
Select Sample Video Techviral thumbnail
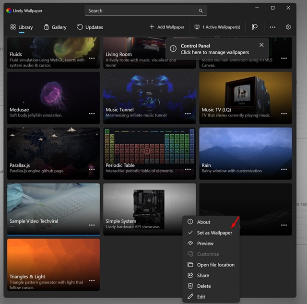tap(53, 209)
